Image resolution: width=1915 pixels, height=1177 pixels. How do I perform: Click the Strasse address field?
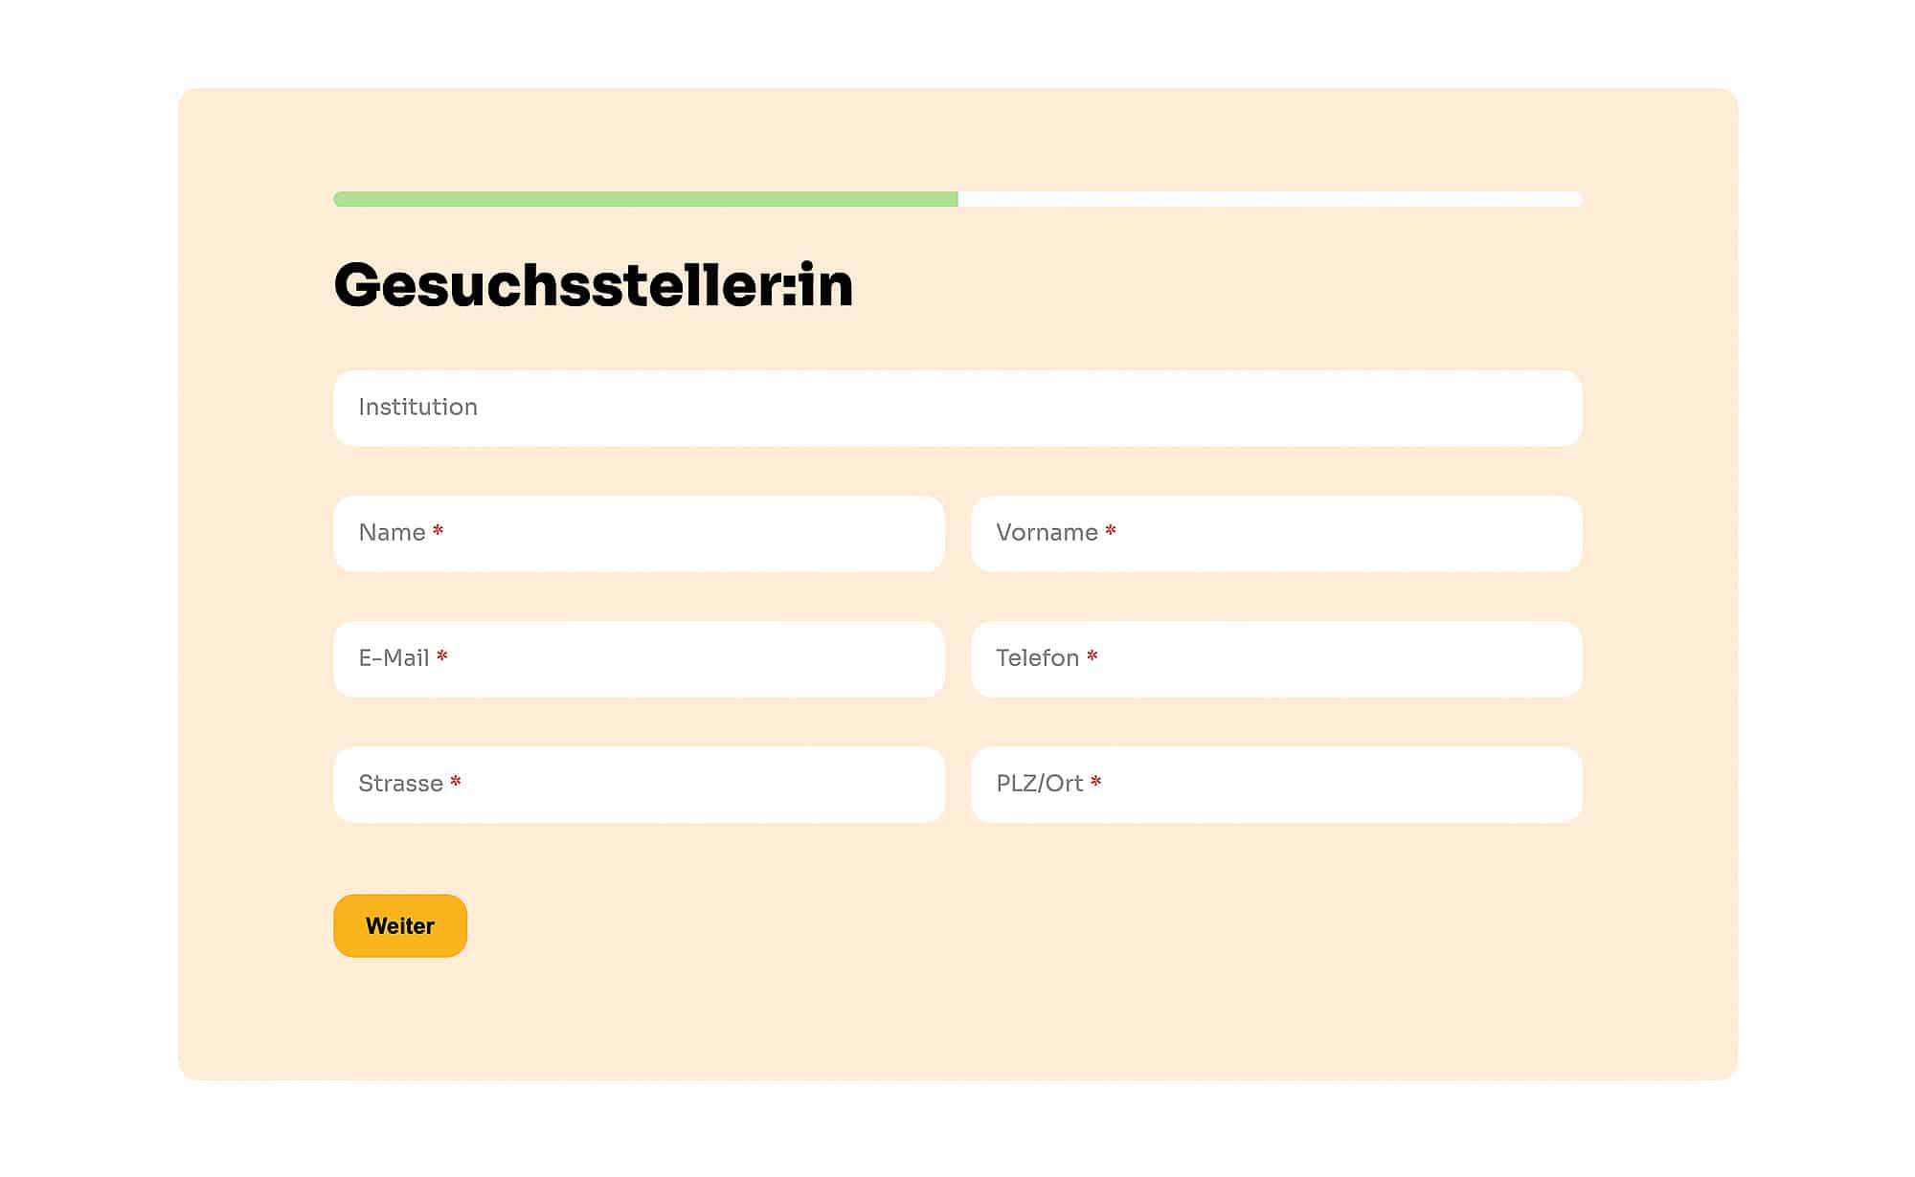tap(639, 784)
